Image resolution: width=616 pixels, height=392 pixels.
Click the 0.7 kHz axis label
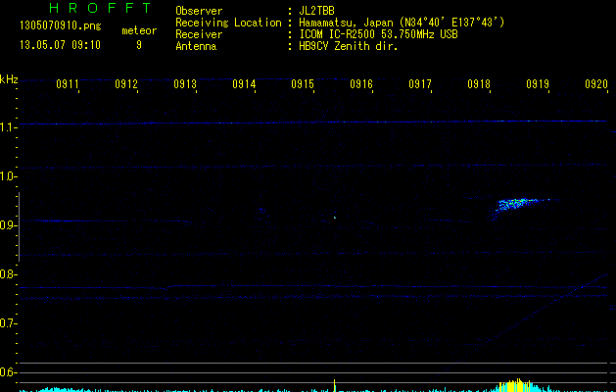tap(9, 323)
